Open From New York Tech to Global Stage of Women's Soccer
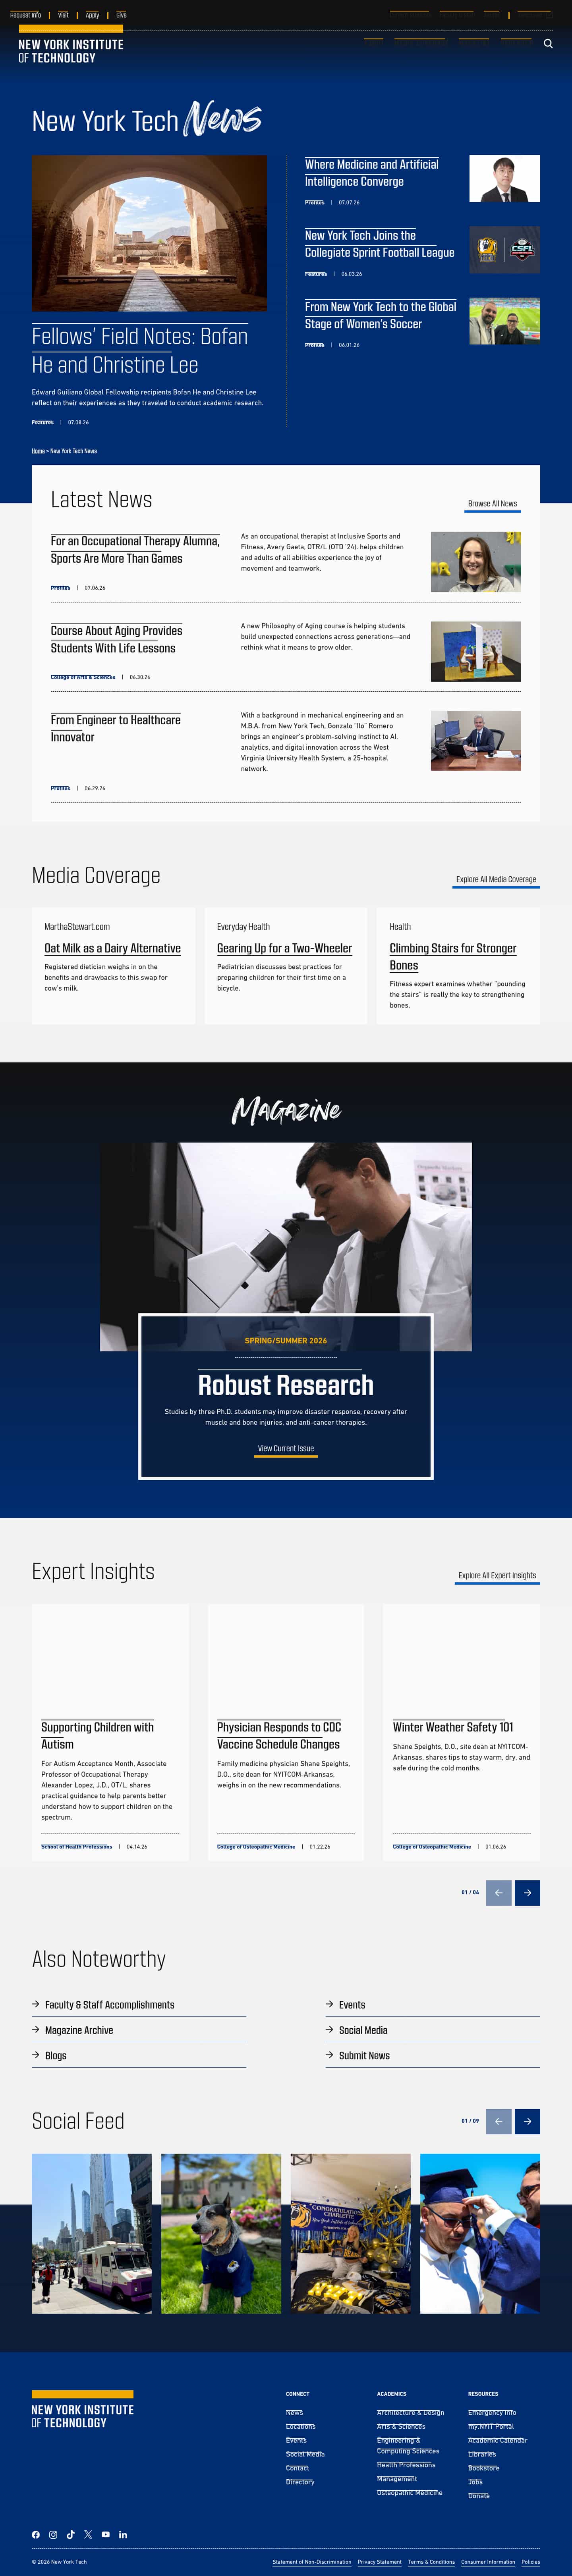This screenshot has height=2576, width=572. tap(381, 315)
